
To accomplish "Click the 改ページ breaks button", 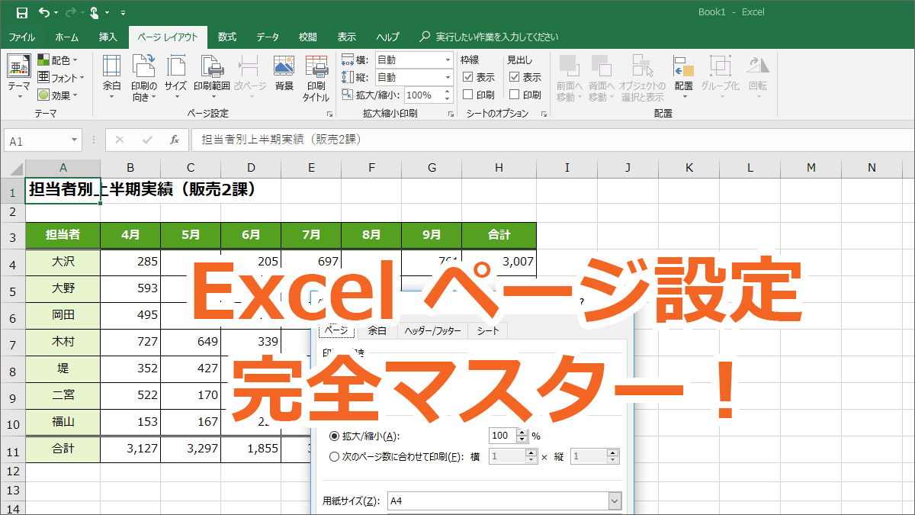I will 250,78.
